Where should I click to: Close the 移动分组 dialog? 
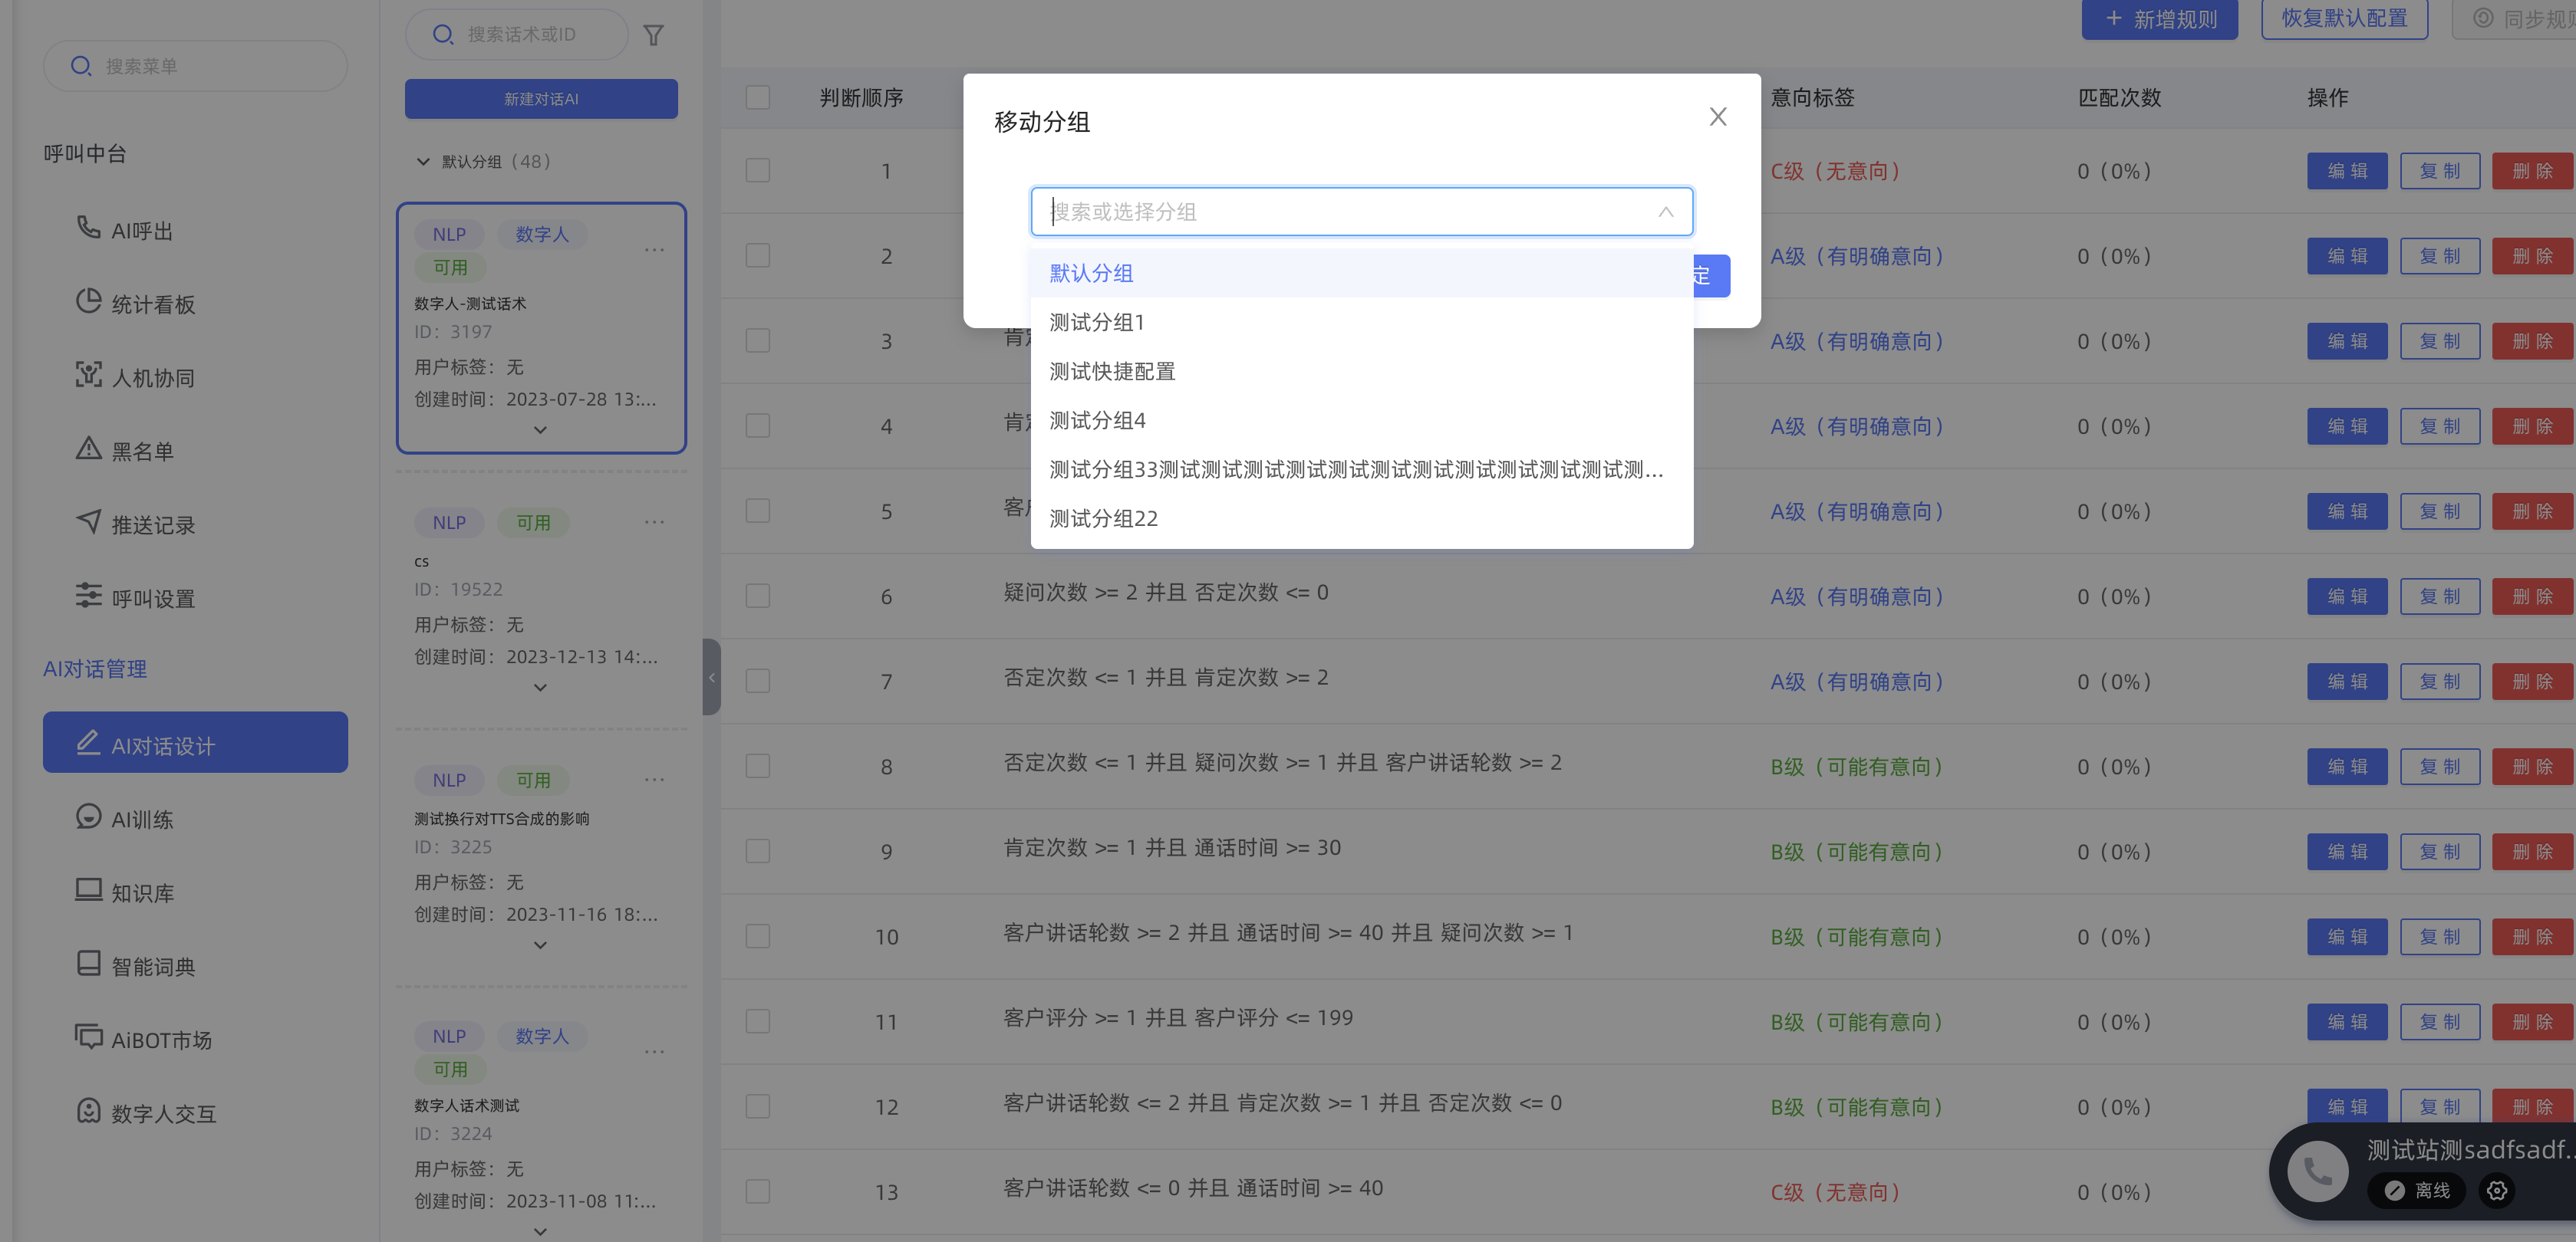(1717, 117)
